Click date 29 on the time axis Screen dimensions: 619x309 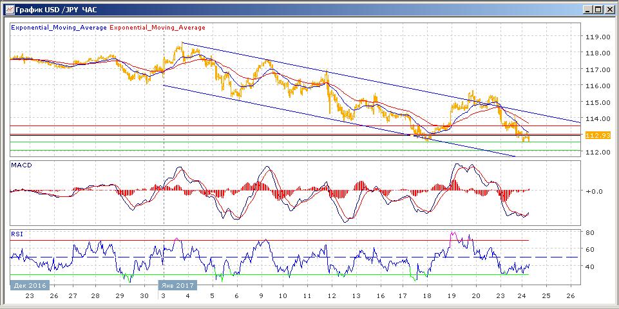120,296
